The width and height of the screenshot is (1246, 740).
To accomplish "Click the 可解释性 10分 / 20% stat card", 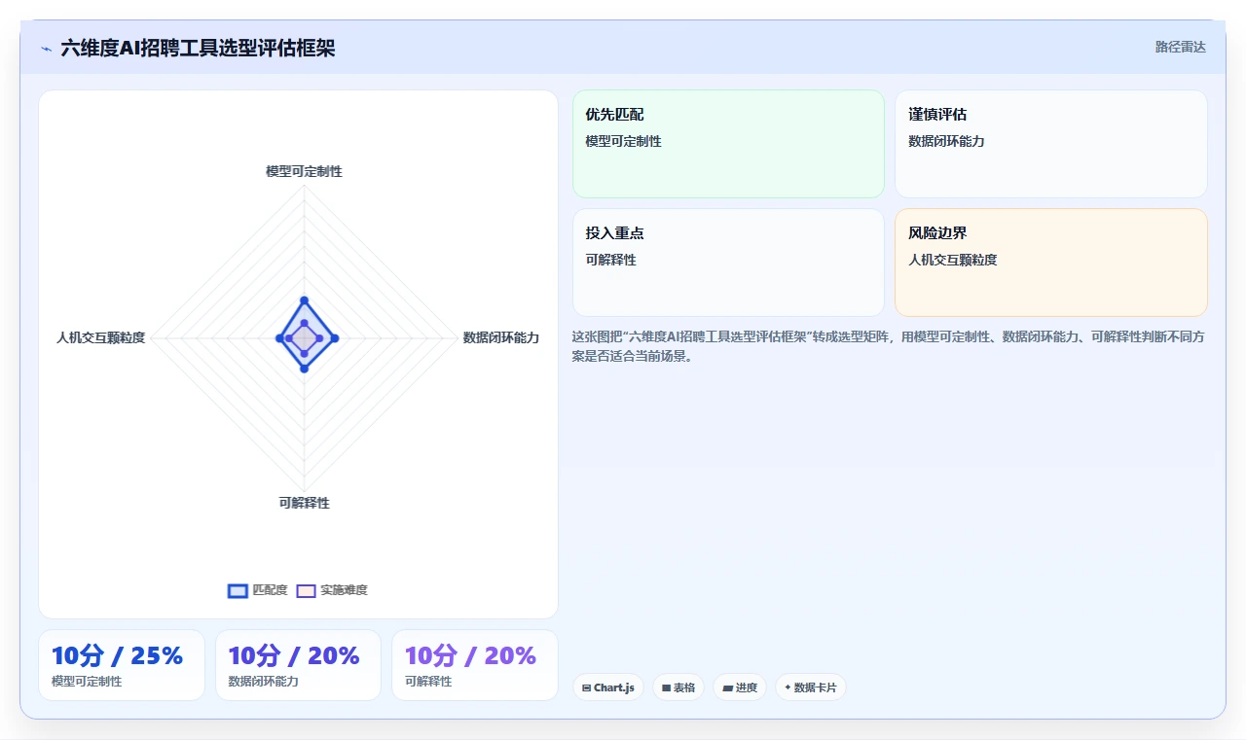I will pyautogui.click(x=475, y=665).
